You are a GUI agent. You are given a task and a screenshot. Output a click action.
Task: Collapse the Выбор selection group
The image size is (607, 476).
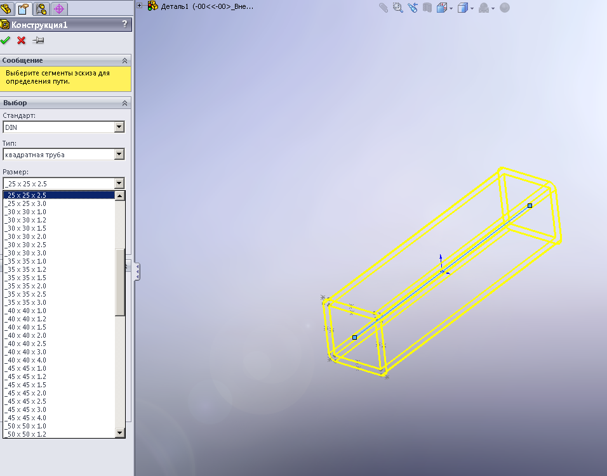(125, 102)
